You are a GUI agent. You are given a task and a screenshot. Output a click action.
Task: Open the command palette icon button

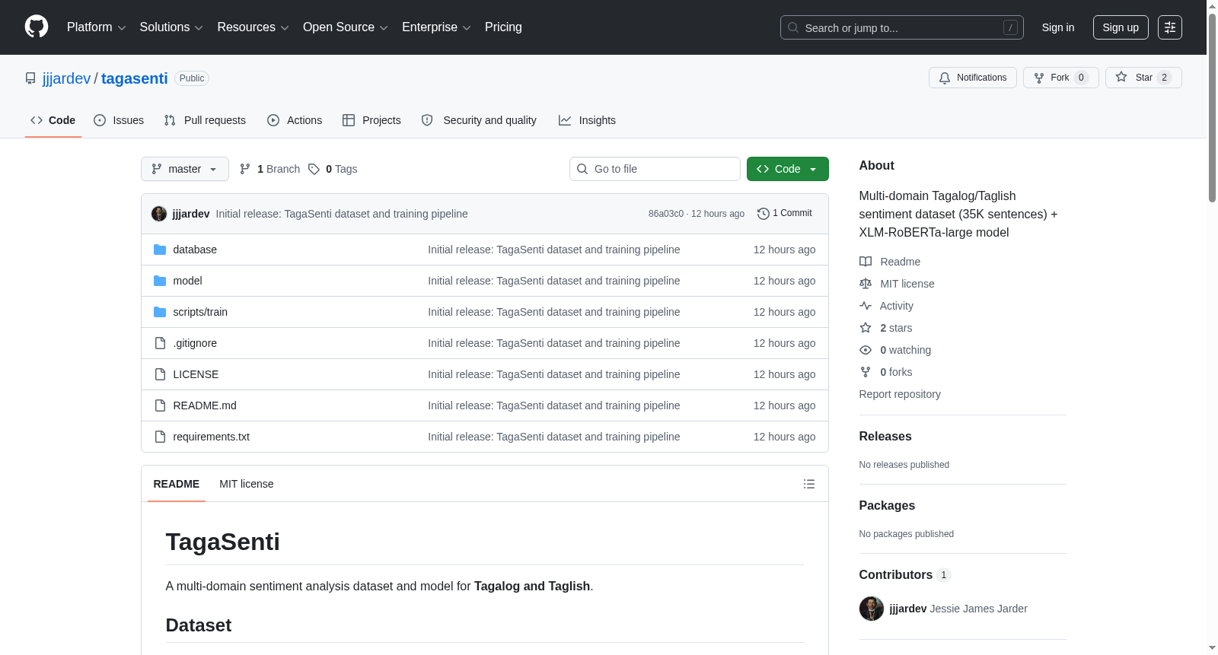1170,27
